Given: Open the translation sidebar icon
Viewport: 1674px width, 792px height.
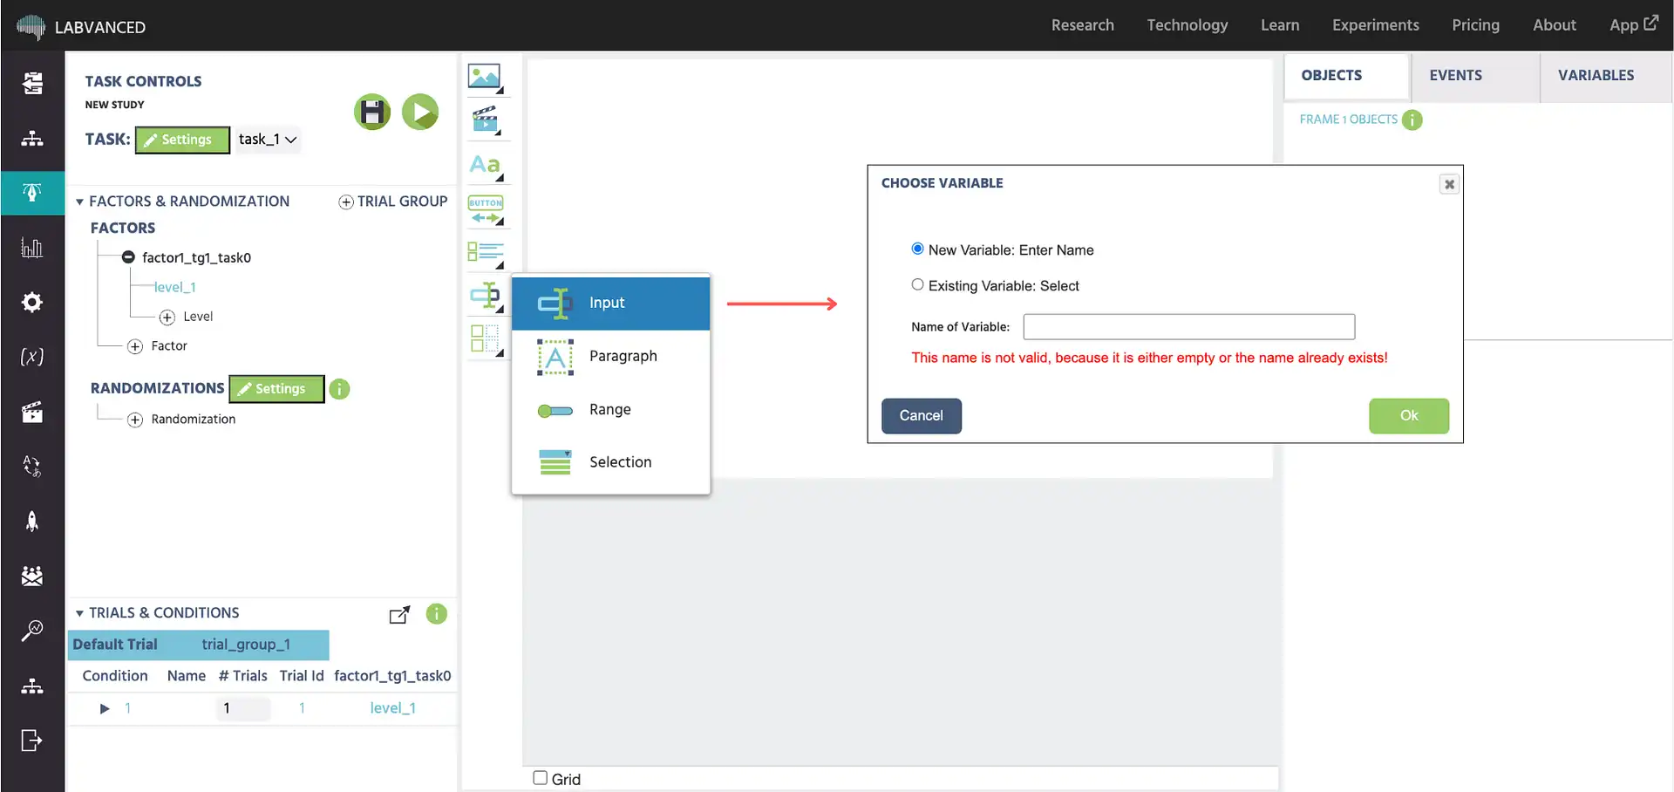Looking at the screenshot, I should [x=32, y=467].
